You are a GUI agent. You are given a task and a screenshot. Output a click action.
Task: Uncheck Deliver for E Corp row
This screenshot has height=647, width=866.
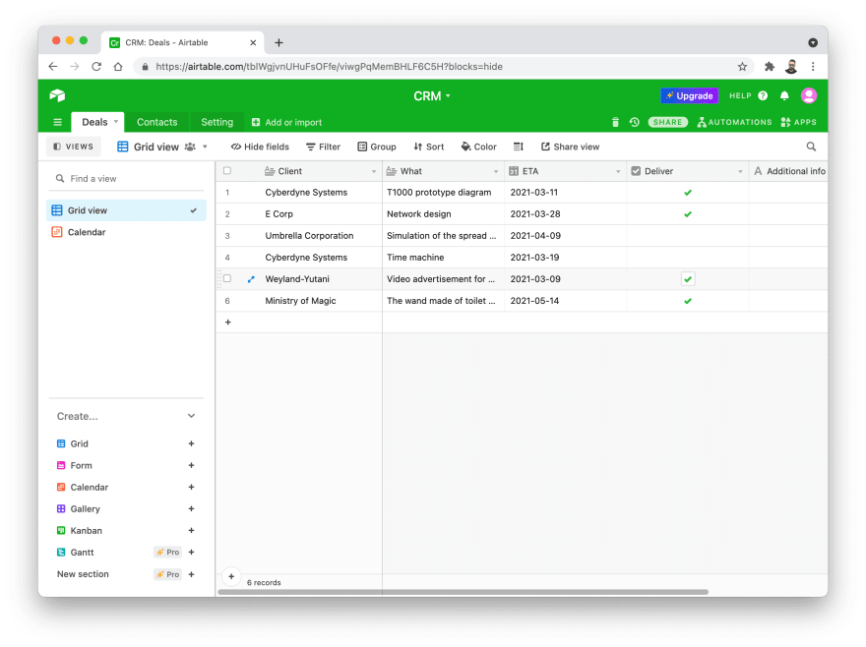pyautogui.click(x=688, y=214)
